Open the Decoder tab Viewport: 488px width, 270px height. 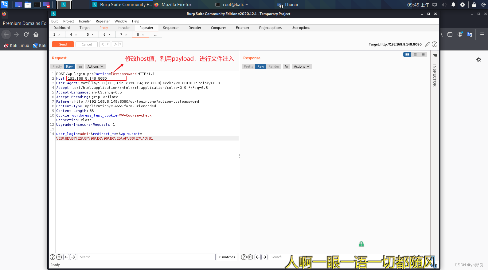pos(195,28)
